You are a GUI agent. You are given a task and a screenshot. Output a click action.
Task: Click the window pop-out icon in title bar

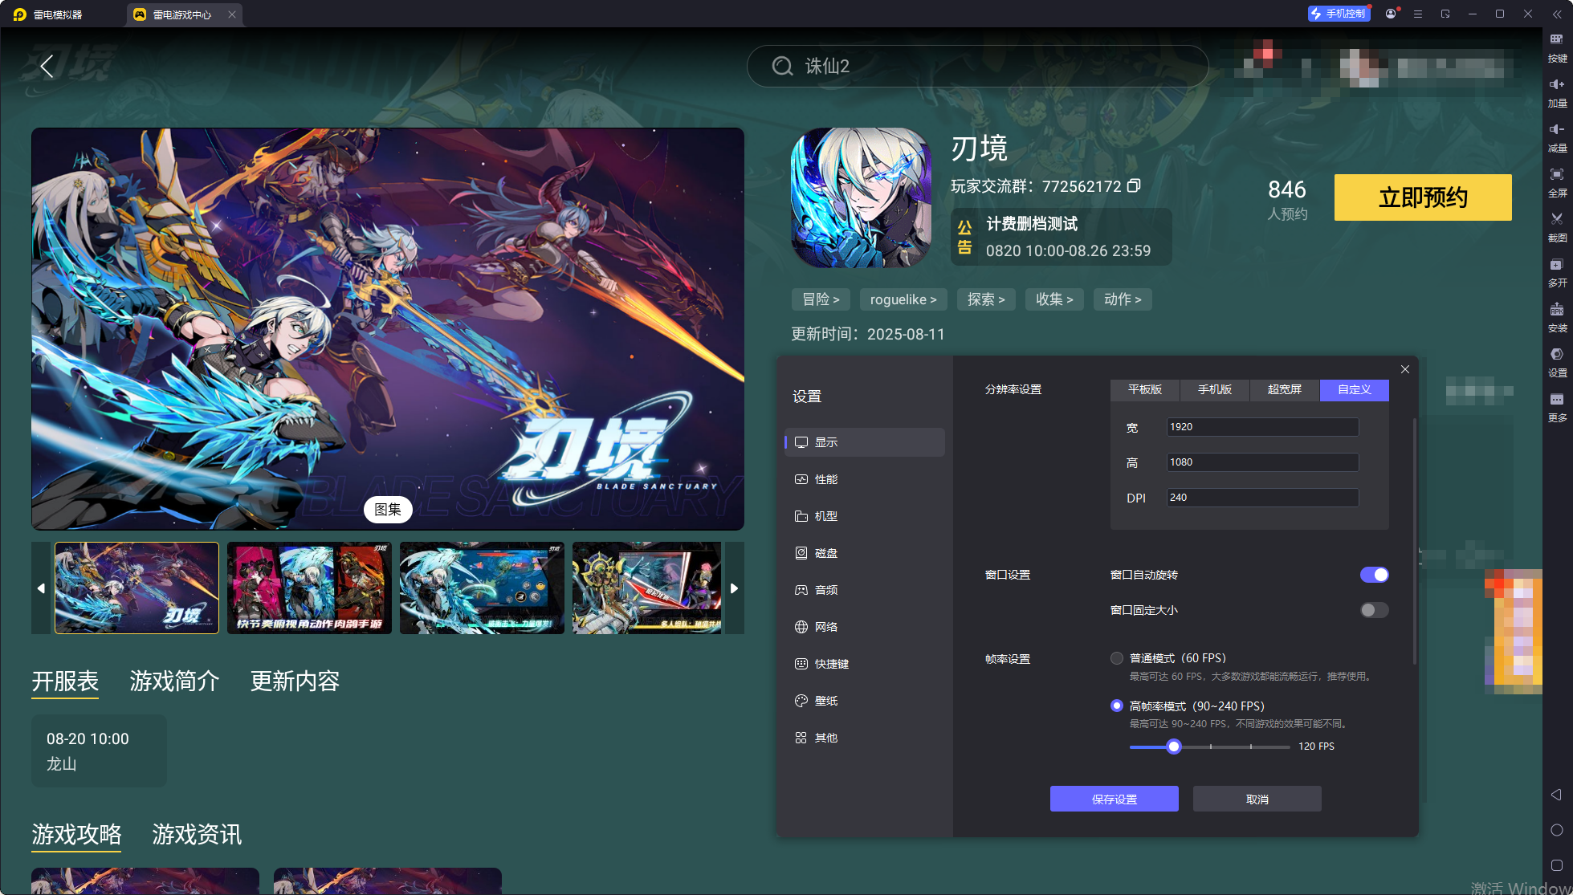pos(1445,14)
